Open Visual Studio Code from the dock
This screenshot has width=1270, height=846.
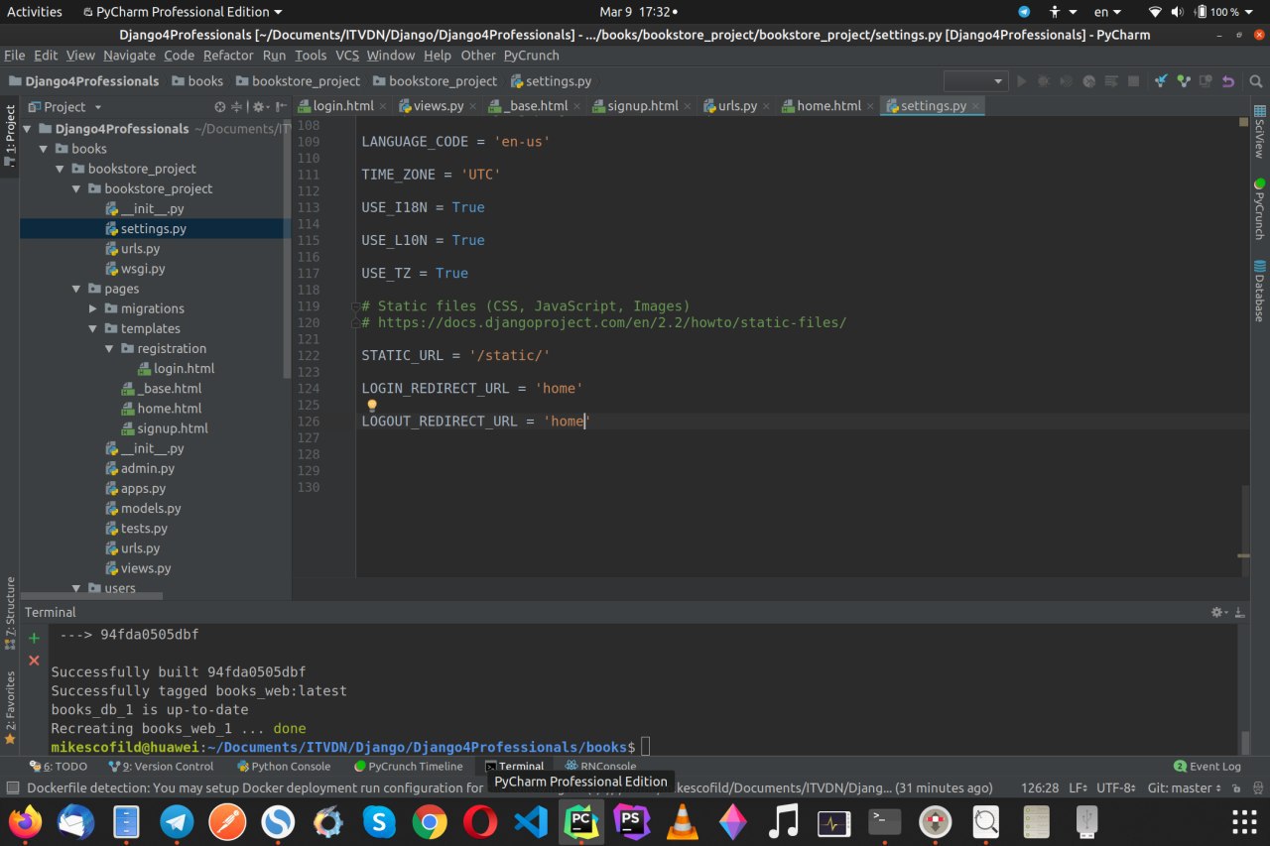click(531, 821)
